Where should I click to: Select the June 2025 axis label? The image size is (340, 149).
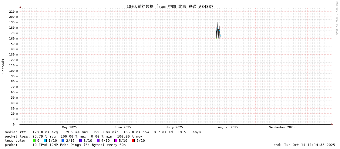point(123,127)
